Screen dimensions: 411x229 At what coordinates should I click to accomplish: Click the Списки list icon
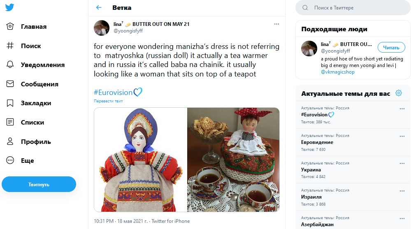click(10, 122)
